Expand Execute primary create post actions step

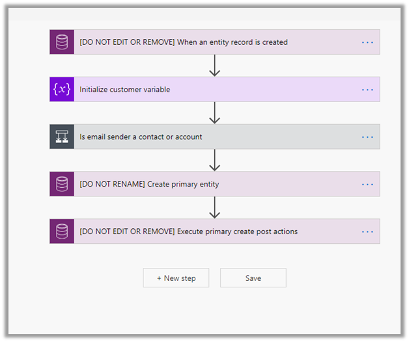188,231
